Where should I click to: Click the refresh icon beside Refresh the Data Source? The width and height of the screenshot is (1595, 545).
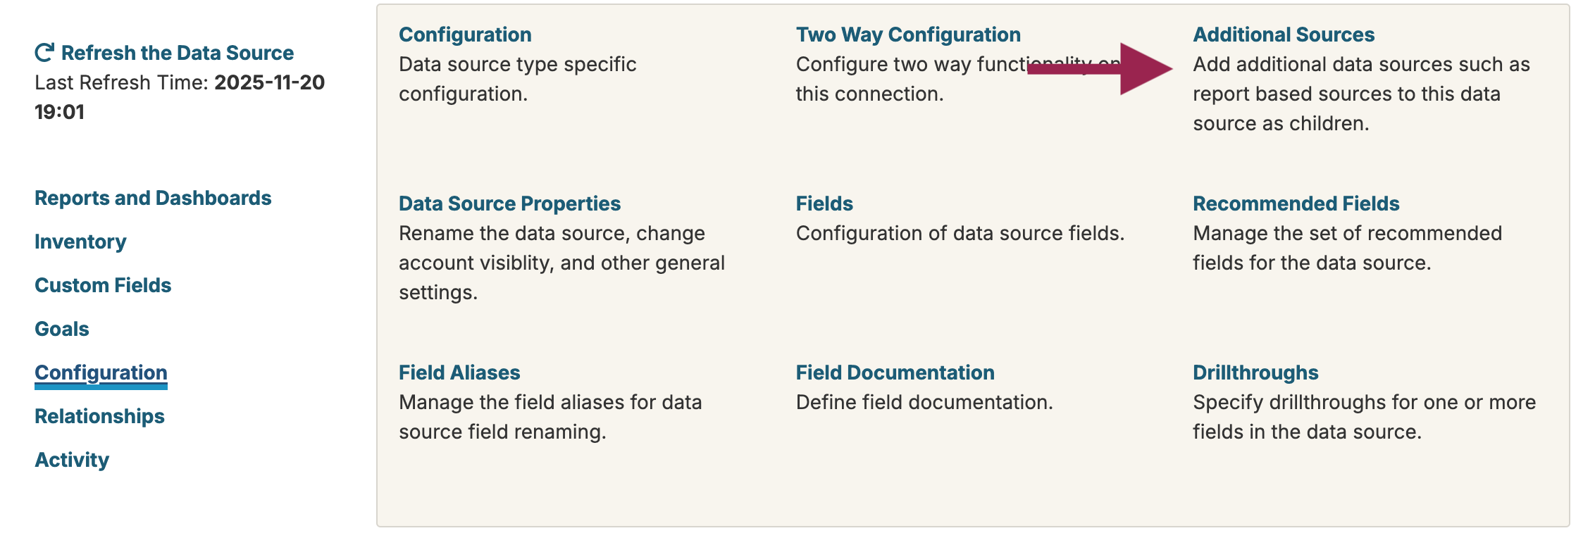click(x=44, y=53)
